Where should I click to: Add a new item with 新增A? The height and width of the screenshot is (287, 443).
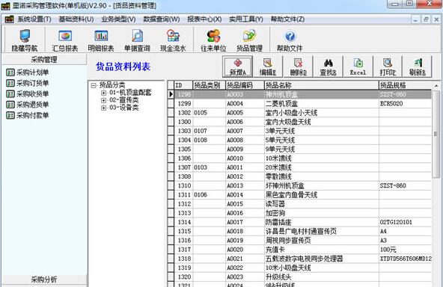(238, 67)
